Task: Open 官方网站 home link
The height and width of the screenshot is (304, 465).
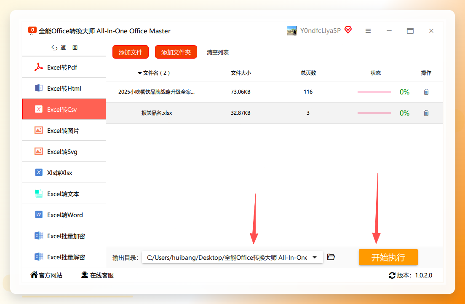Action: pos(46,275)
